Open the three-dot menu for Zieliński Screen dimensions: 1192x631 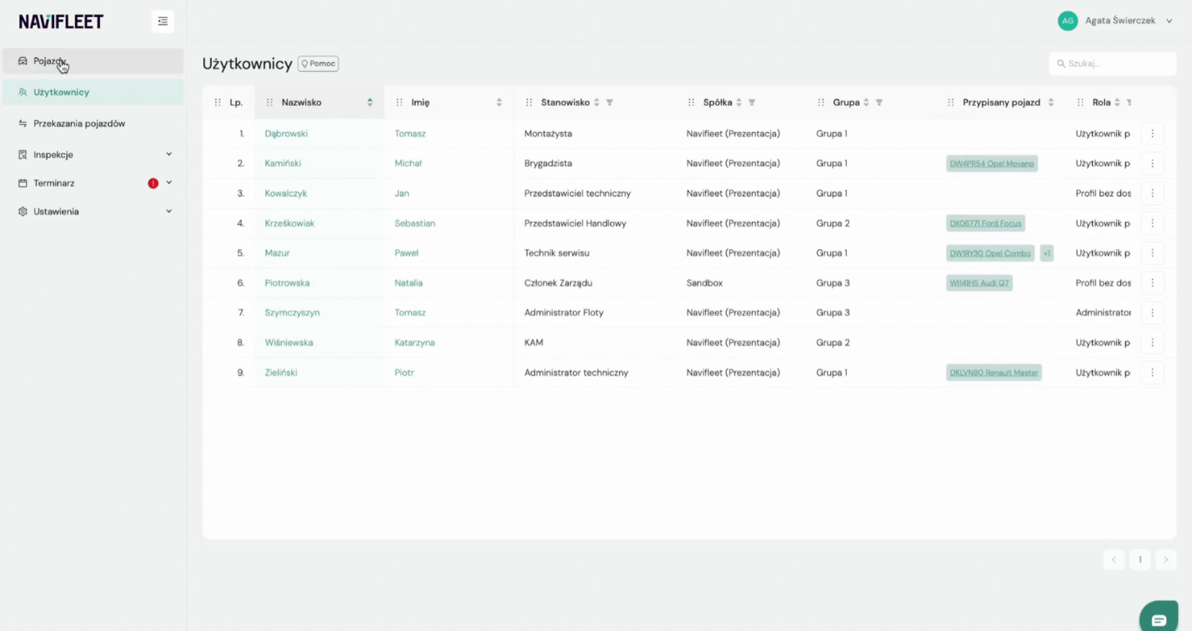tap(1153, 372)
